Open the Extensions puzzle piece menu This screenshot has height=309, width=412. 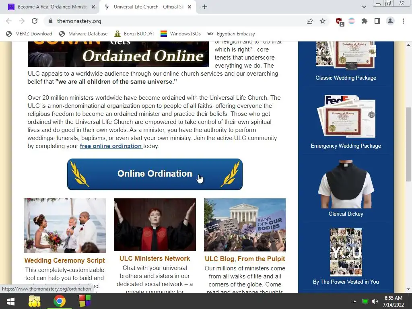click(x=365, y=21)
